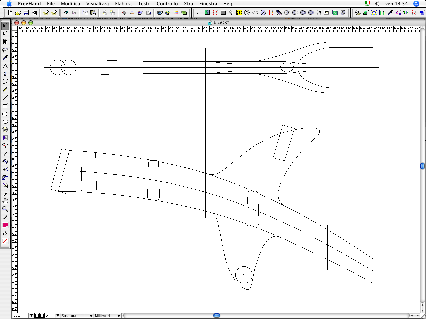Open the Millimetri units dropdown

(x=107, y=316)
